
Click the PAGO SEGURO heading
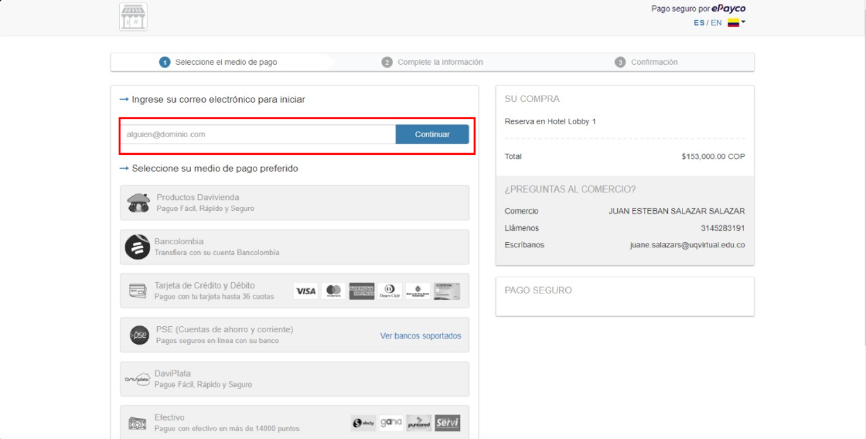[x=538, y=290]
